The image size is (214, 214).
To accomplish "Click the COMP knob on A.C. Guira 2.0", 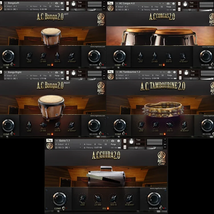I will pos(59,199).
